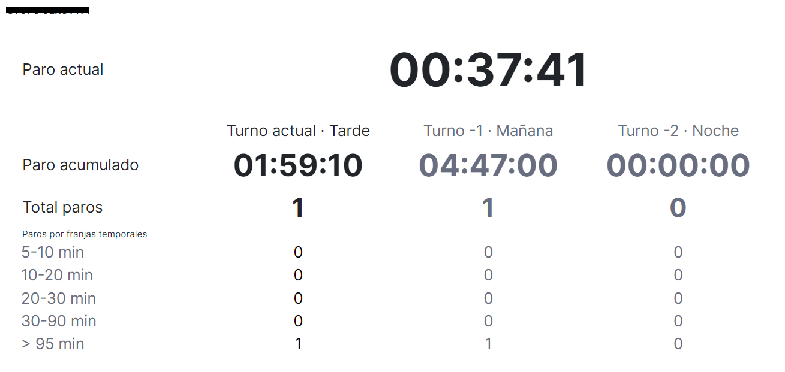Select the 'Turno actual · Tarde' column header
785x372 pixels.
(x=298, y=131)
